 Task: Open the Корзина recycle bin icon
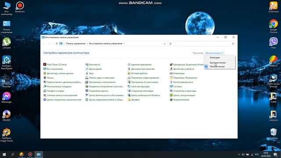point(273,133)
